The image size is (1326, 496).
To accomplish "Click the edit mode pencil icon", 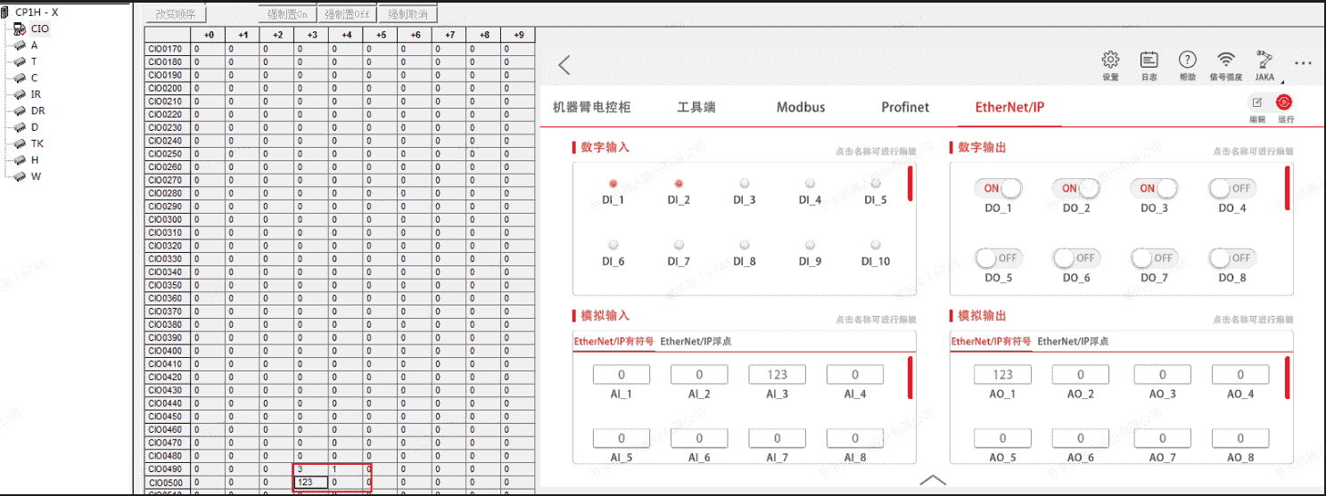I will pyautogui.click(x=1257, y=103).
